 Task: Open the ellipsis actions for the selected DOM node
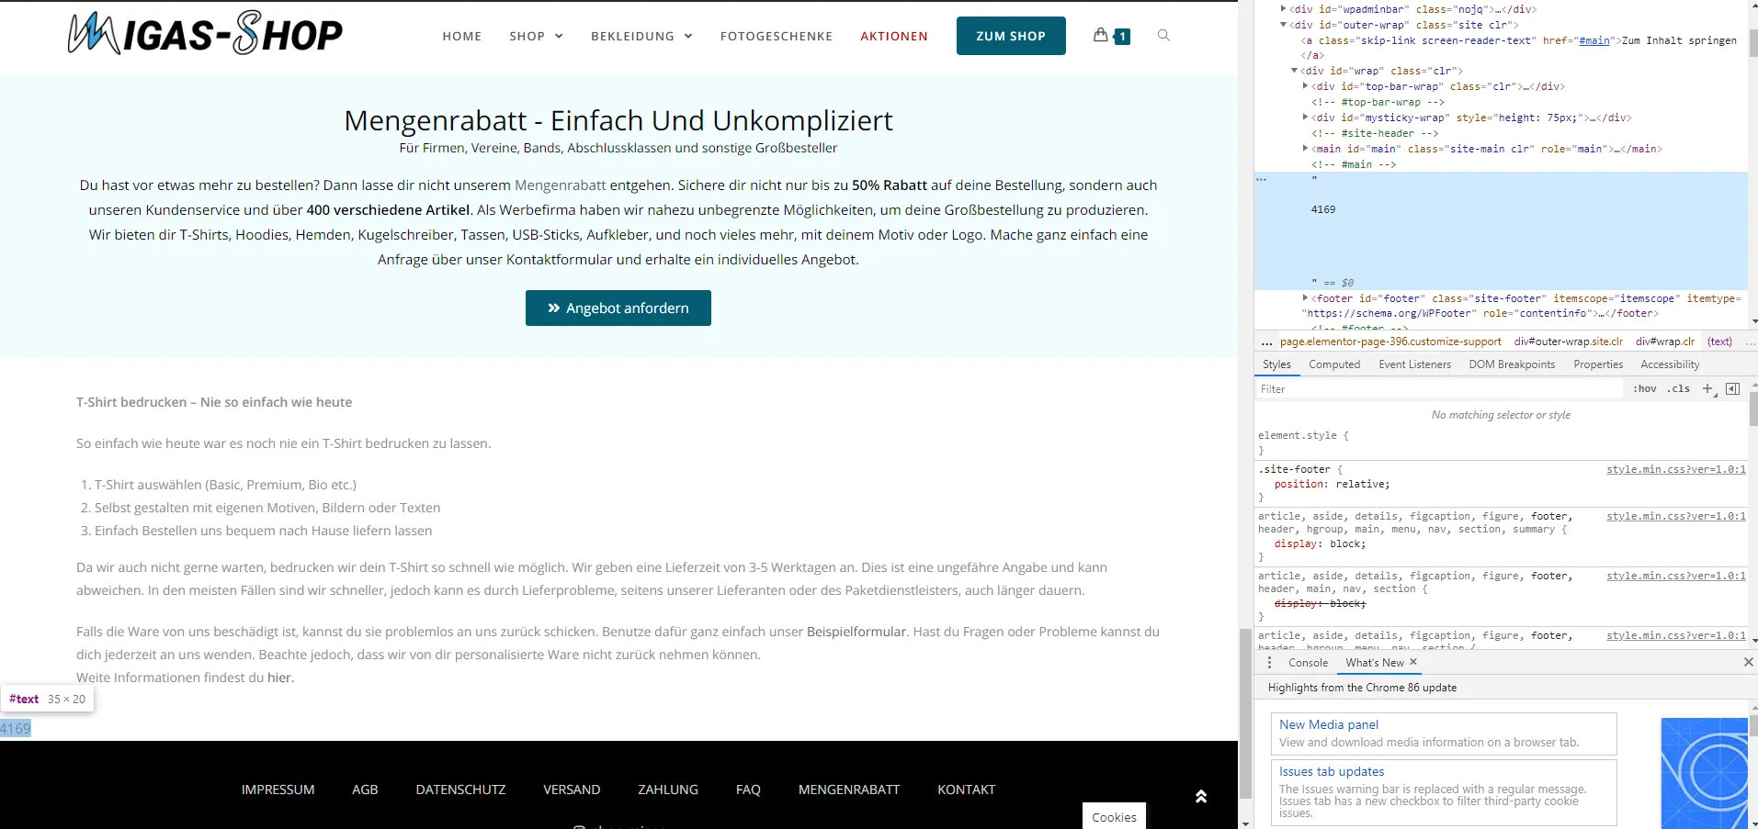(x=1262, y=179)
